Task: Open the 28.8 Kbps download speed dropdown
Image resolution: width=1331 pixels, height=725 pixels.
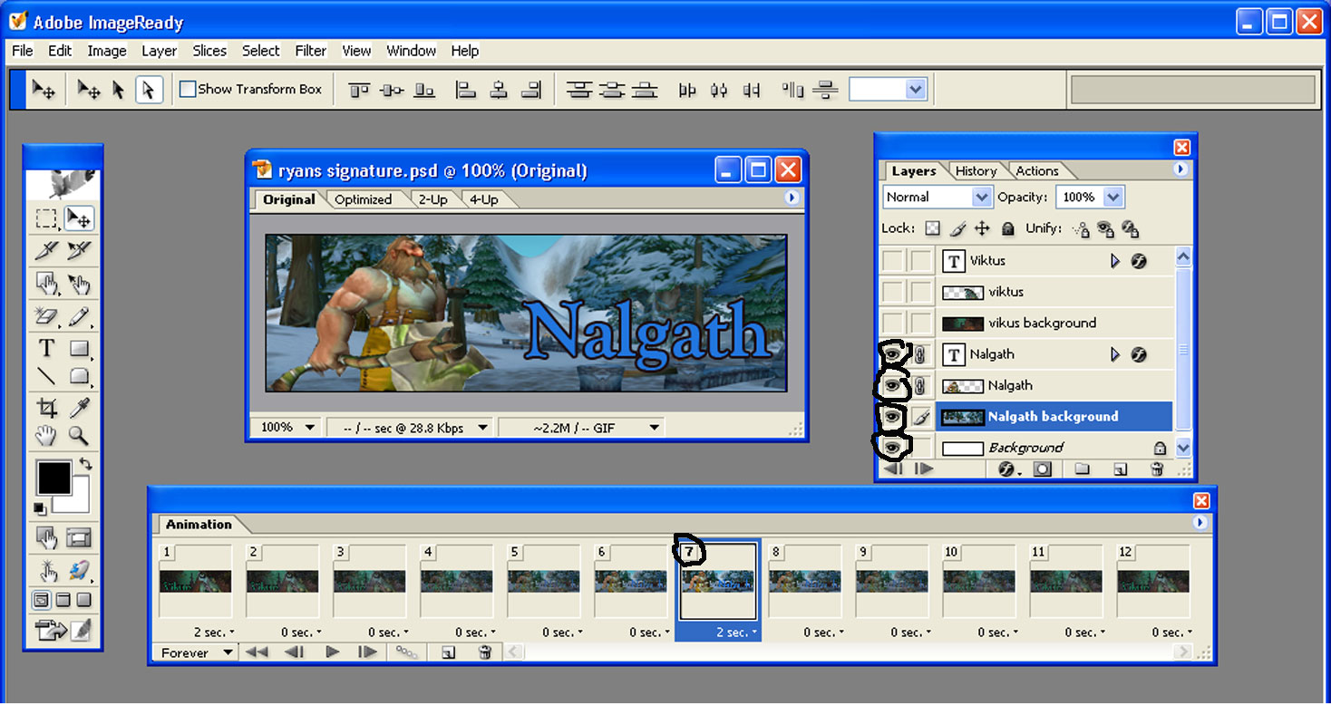Action: pos(410,427)
